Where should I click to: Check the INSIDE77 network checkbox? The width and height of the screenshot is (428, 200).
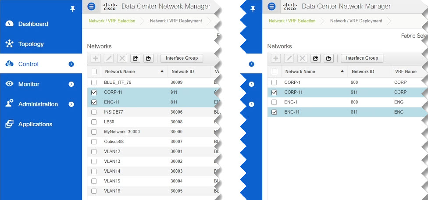coord(94,112)
